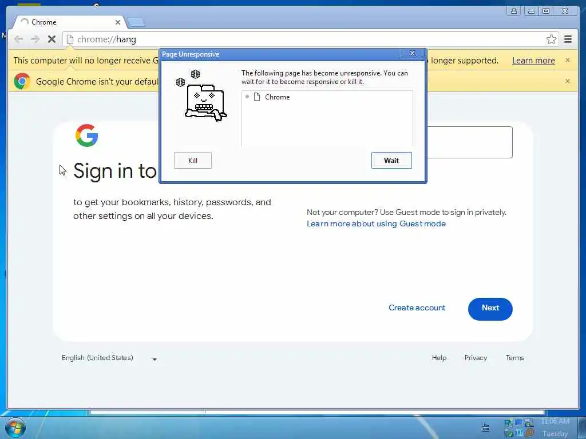Click the page icon in address bar
The image size is (586, 439).
[x=70, y=39]
